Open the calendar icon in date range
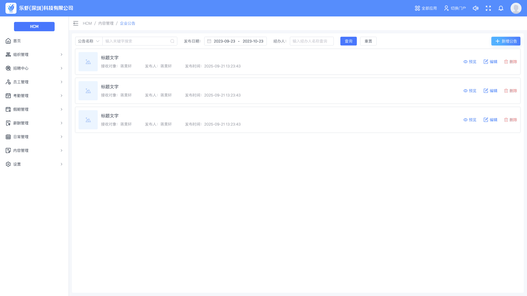Image resolution: width=527 pixels, height=296 pixels. 209,41
